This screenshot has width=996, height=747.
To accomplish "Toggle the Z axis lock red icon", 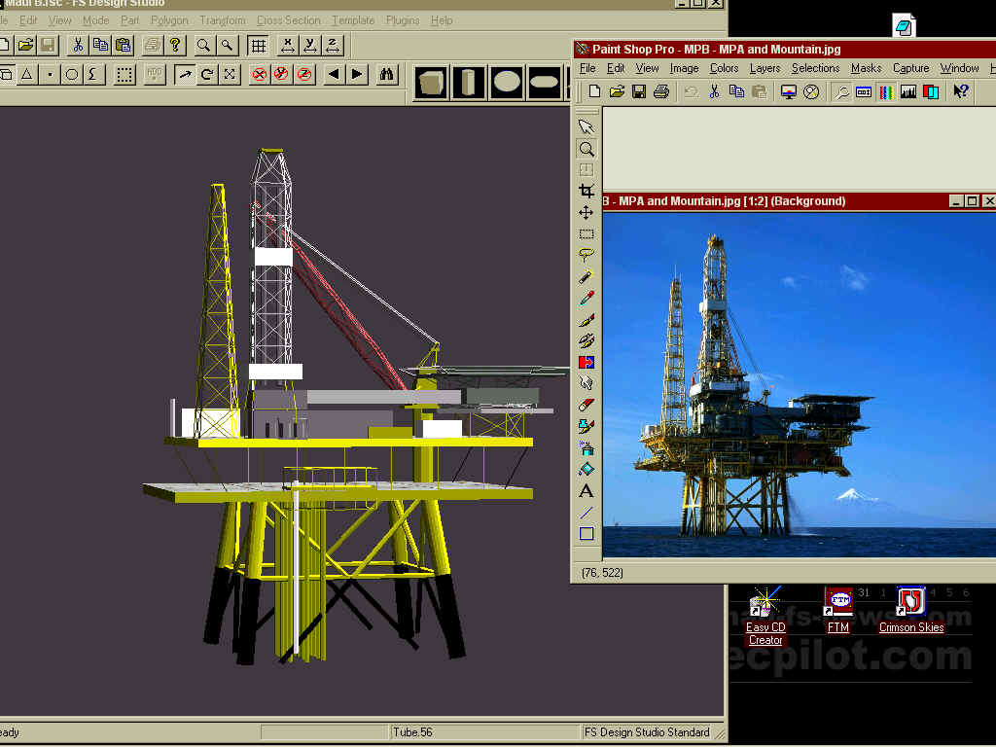I will pos(304,74).
